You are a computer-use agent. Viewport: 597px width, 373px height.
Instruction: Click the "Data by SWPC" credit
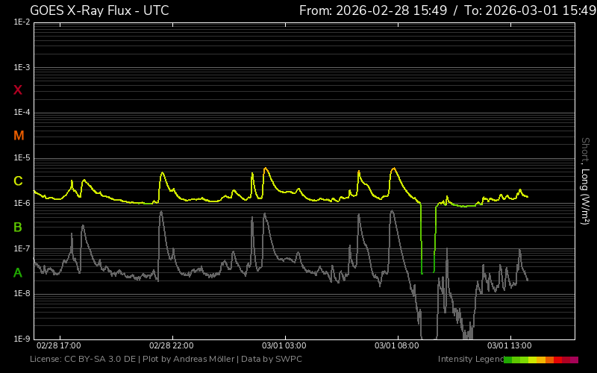click(272, 360)
